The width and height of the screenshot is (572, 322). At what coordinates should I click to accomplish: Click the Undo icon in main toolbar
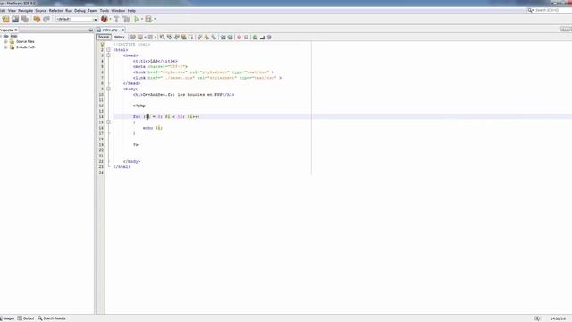[x=37, y=19]
